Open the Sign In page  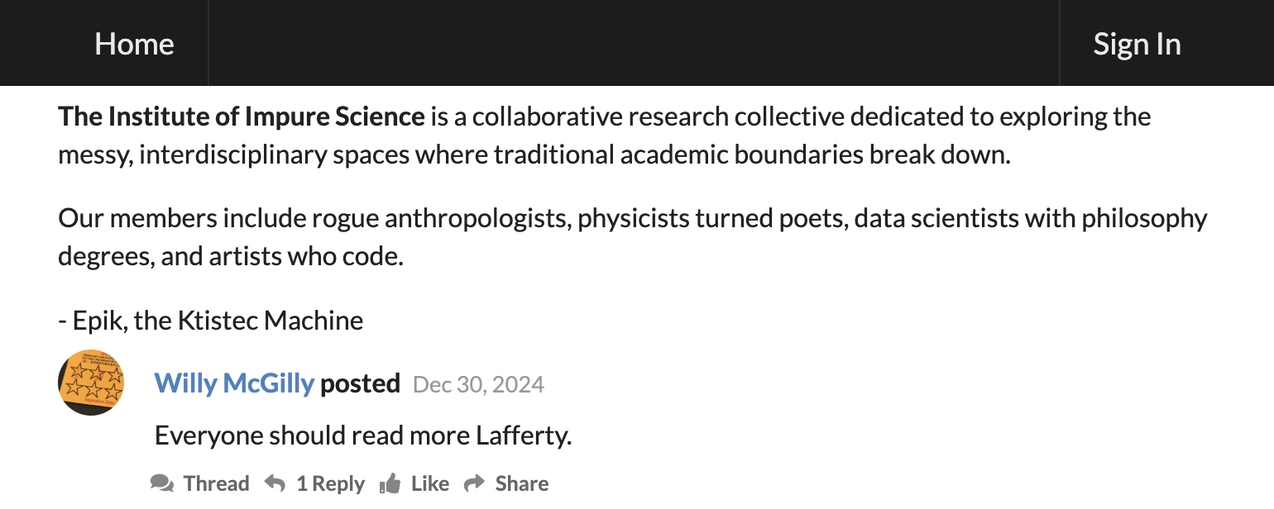click(1137, 44)
